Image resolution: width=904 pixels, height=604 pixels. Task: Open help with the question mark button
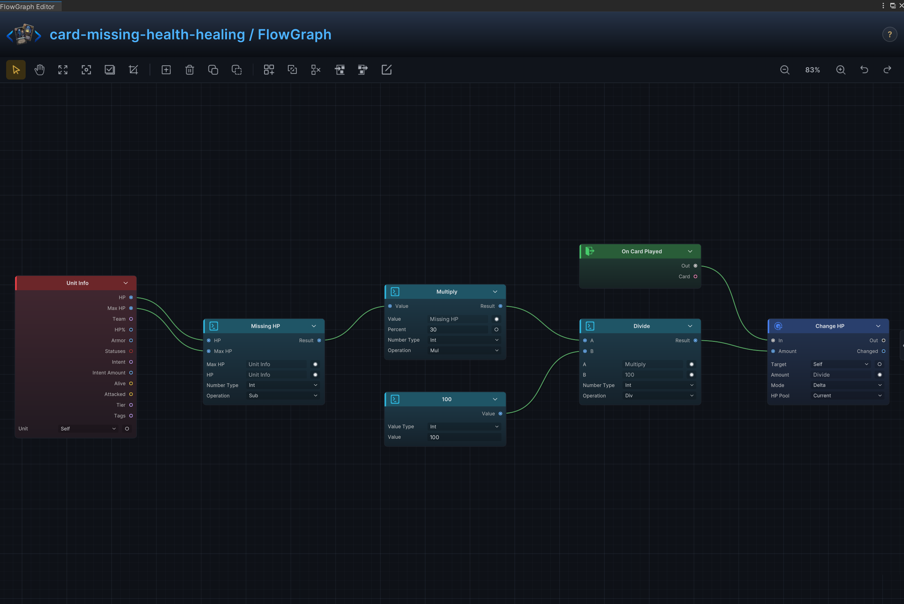(x=890, y=35)
